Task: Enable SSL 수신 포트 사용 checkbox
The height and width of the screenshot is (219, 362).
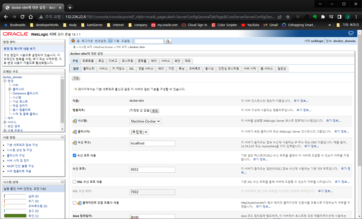Action: 74,182
